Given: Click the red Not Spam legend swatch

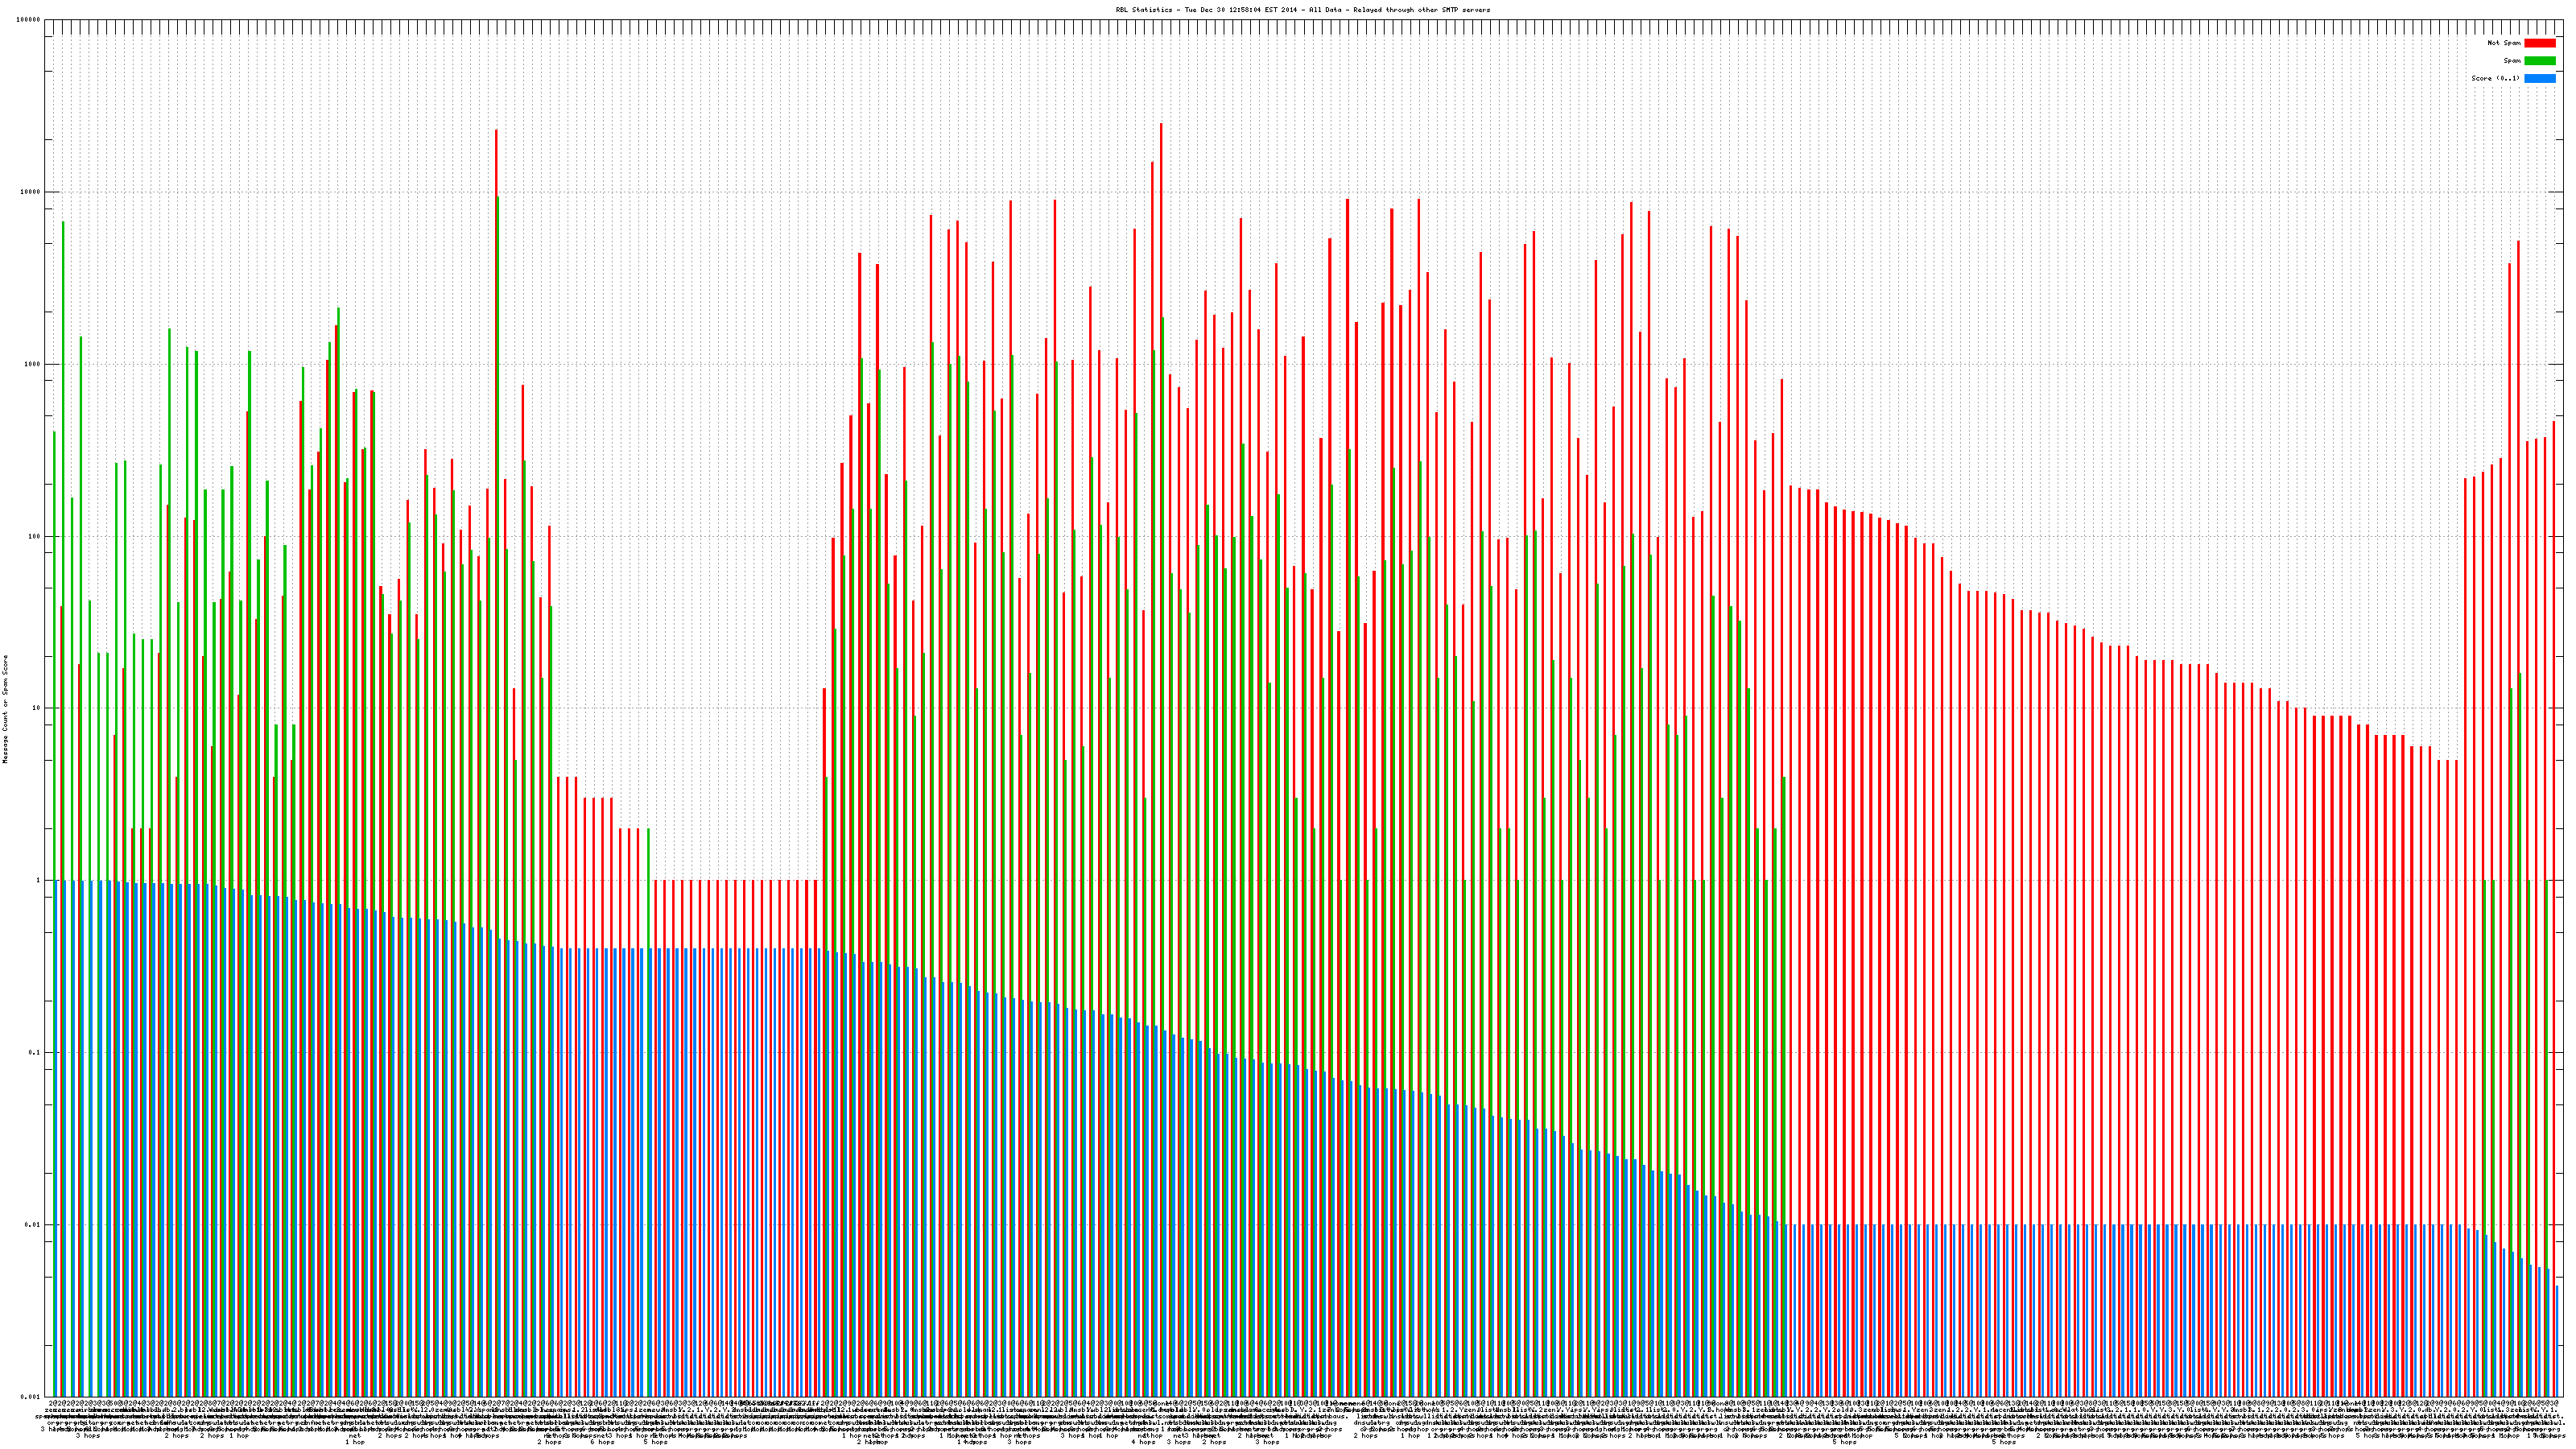Looking at the screenshot, I should pyautogui.click(x=2539, y=43).
